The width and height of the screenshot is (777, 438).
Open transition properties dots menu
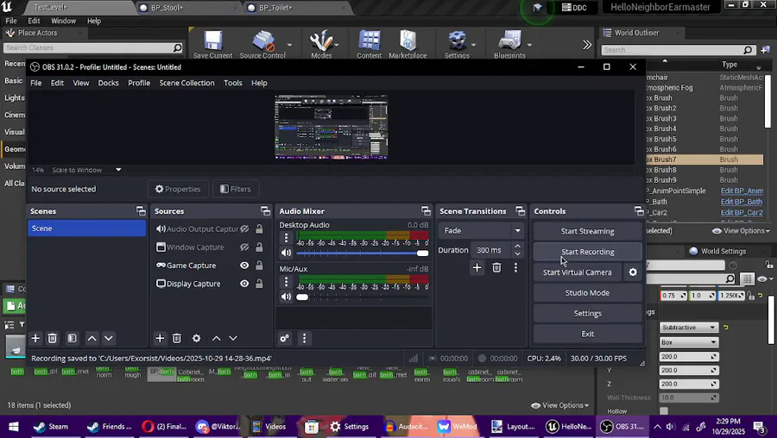[x=516, y=268]
